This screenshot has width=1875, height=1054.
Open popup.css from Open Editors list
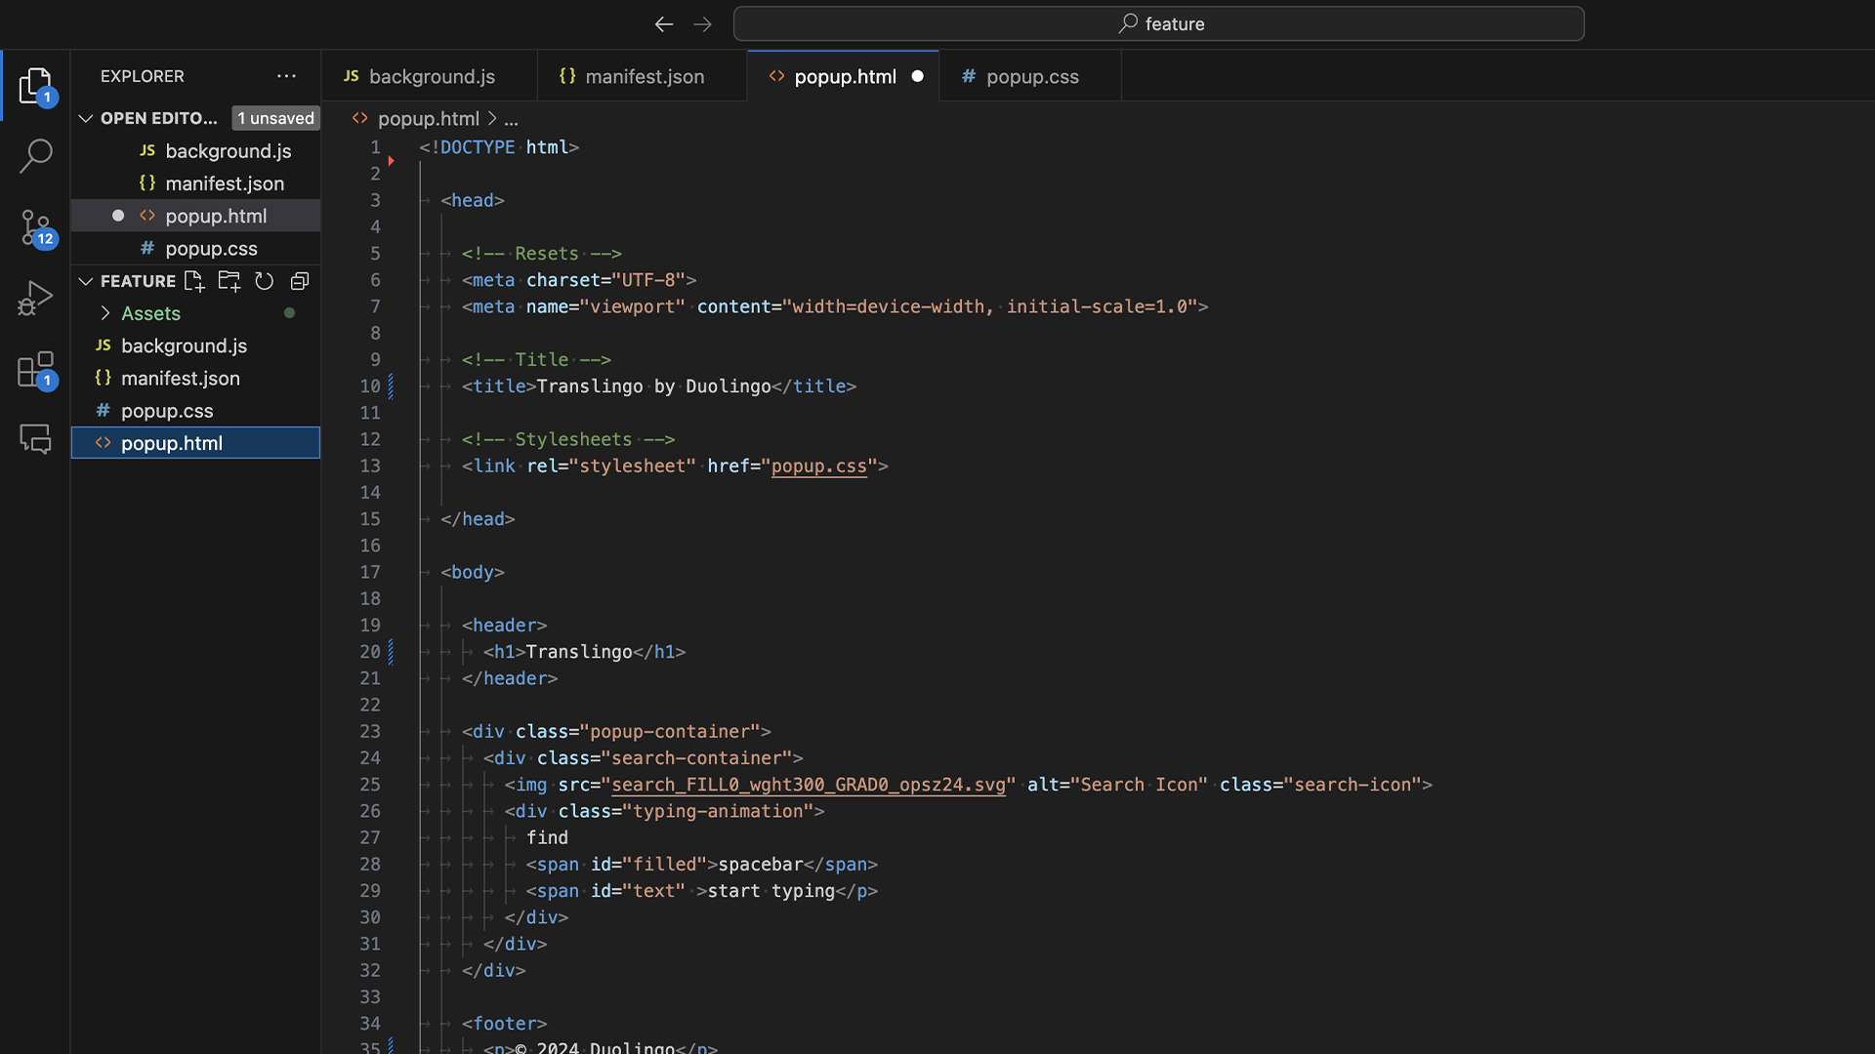click(195, 249)
